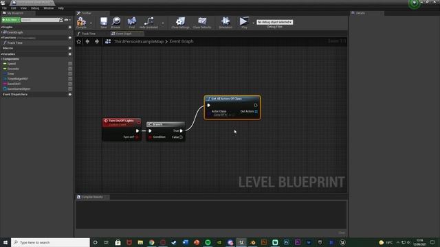
Task: Open the Hide Unrelated options dropdown arrow
Action: [163, 23]
